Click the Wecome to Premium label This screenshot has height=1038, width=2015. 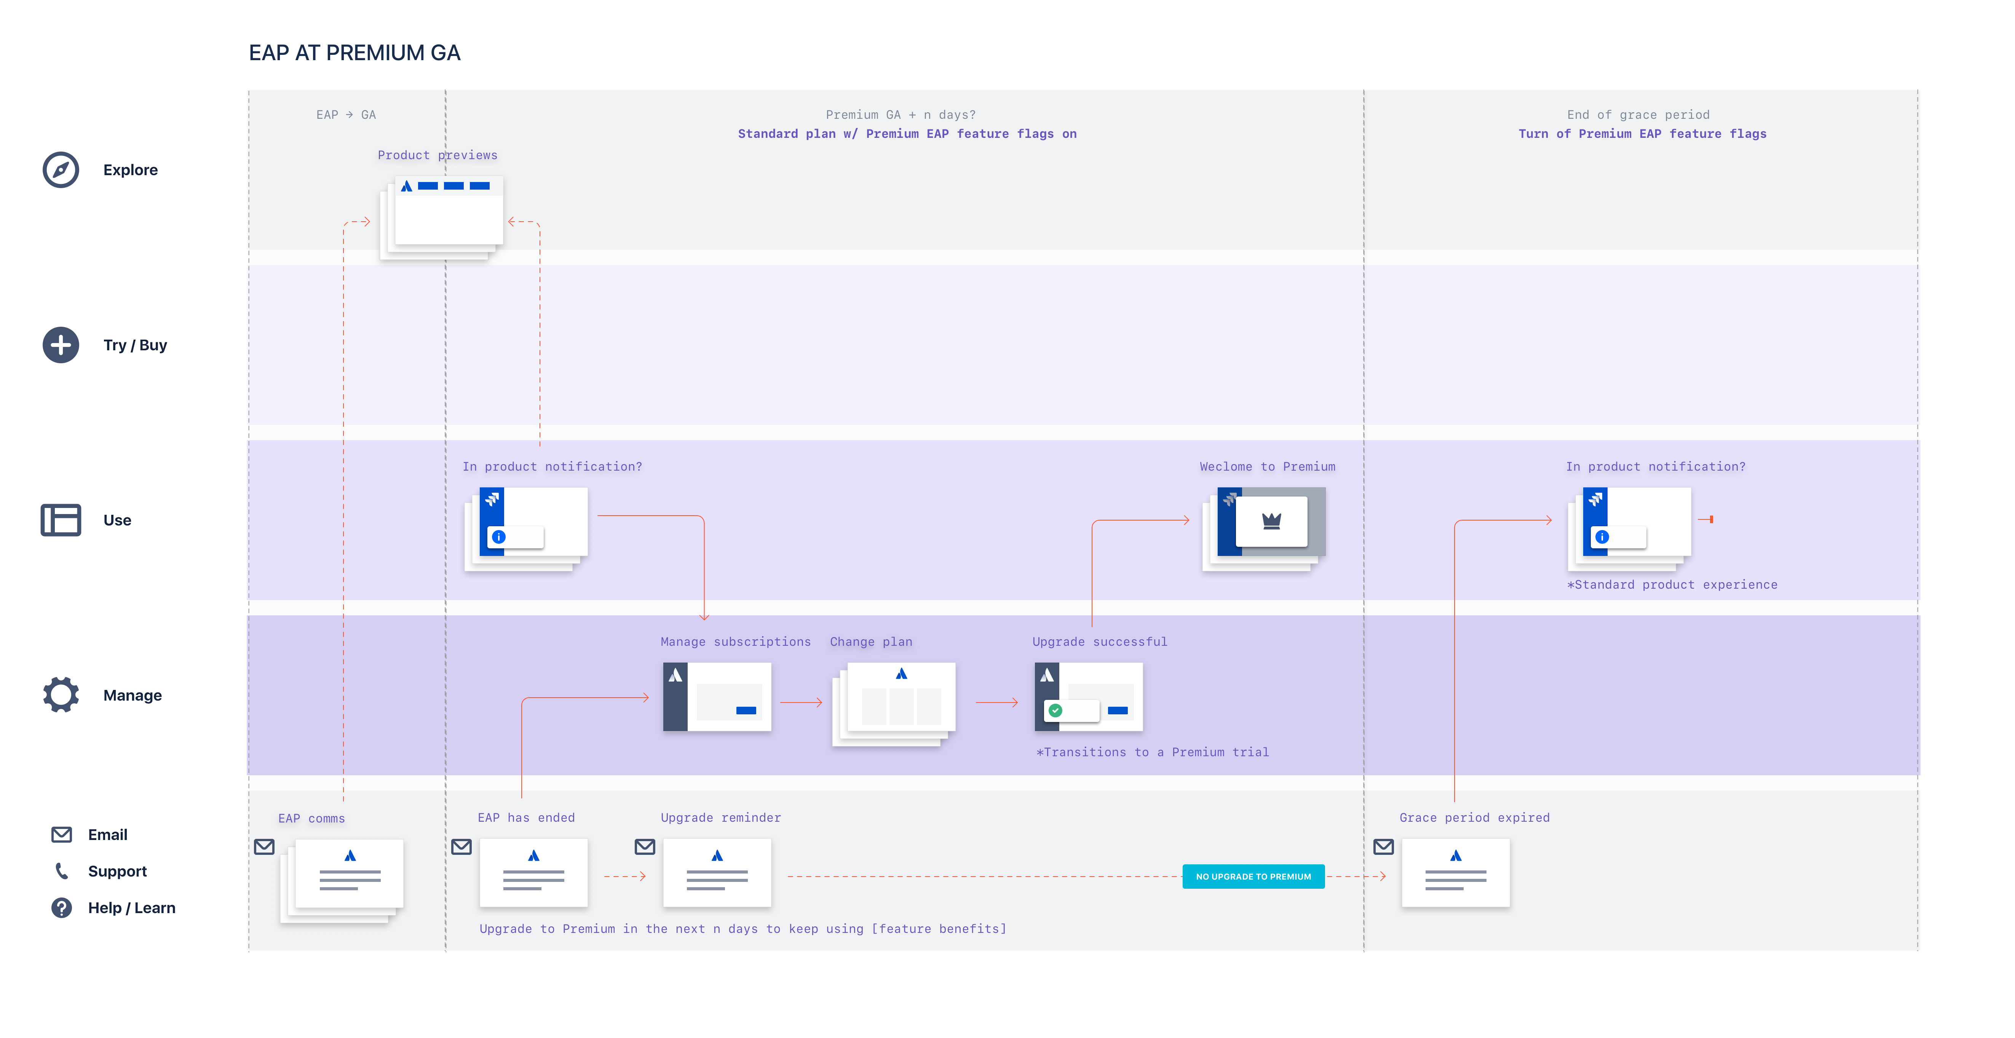click(x=1267, y=466)
